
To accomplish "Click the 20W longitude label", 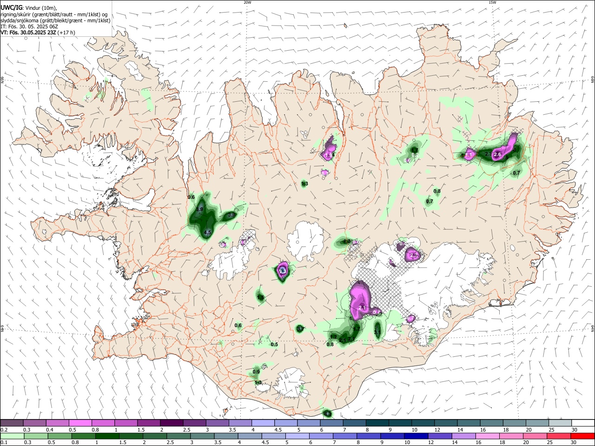I will 247,2.
